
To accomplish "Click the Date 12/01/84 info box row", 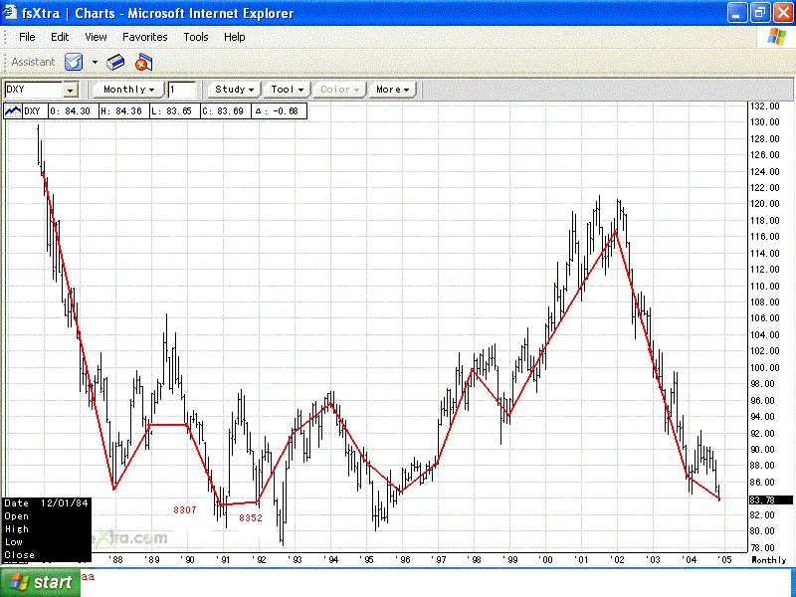I will coord(46,503).
